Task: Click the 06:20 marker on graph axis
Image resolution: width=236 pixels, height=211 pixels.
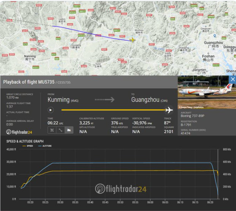Action: click(210, 202)
